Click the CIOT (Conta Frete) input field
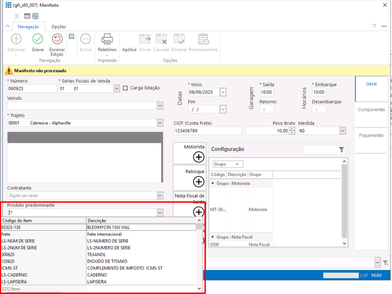The image size is (392, 294). coord(207,131)
